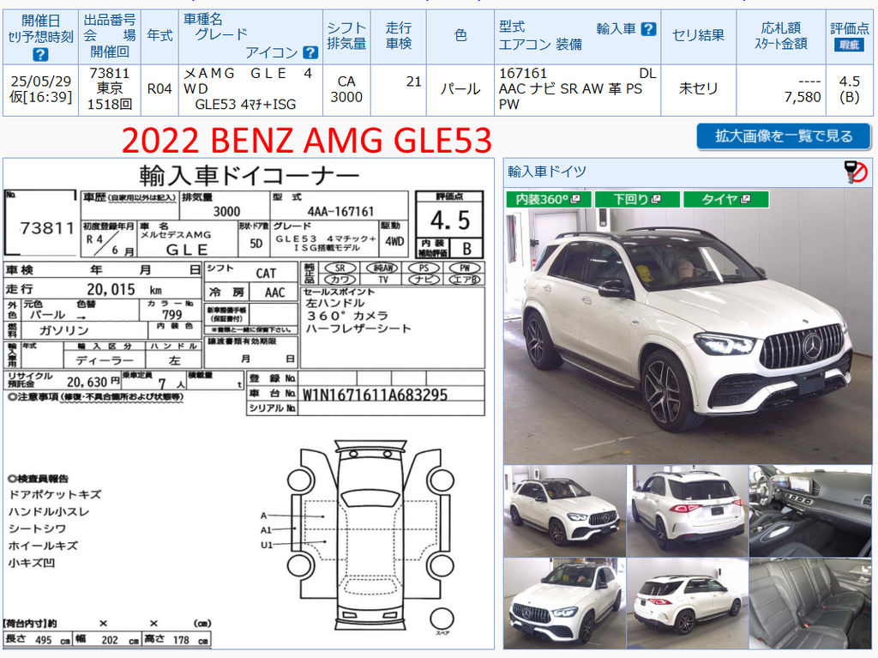Click the inspector note ハンドル小スレ

49,511
